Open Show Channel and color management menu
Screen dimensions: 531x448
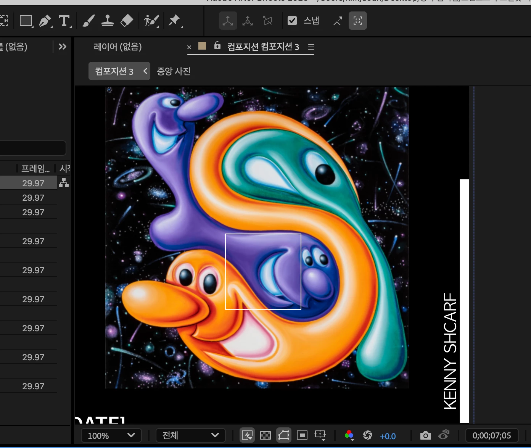click(349, 435)
